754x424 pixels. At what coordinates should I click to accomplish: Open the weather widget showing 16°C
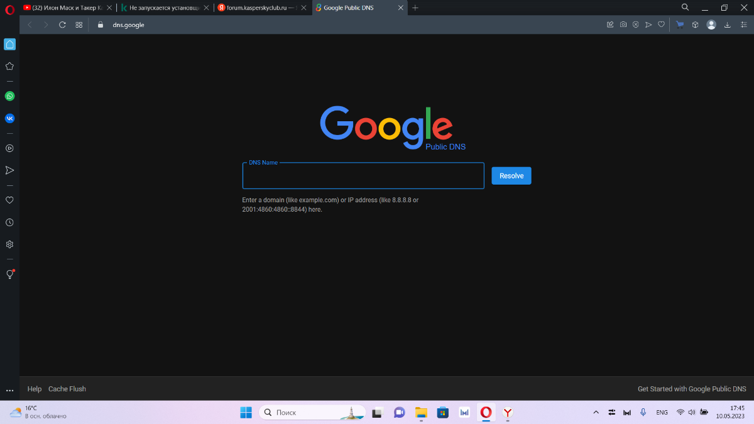(38, 412)
